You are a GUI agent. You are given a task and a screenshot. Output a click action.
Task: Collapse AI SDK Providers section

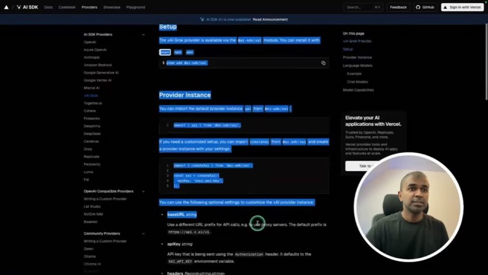pos(143,34)
